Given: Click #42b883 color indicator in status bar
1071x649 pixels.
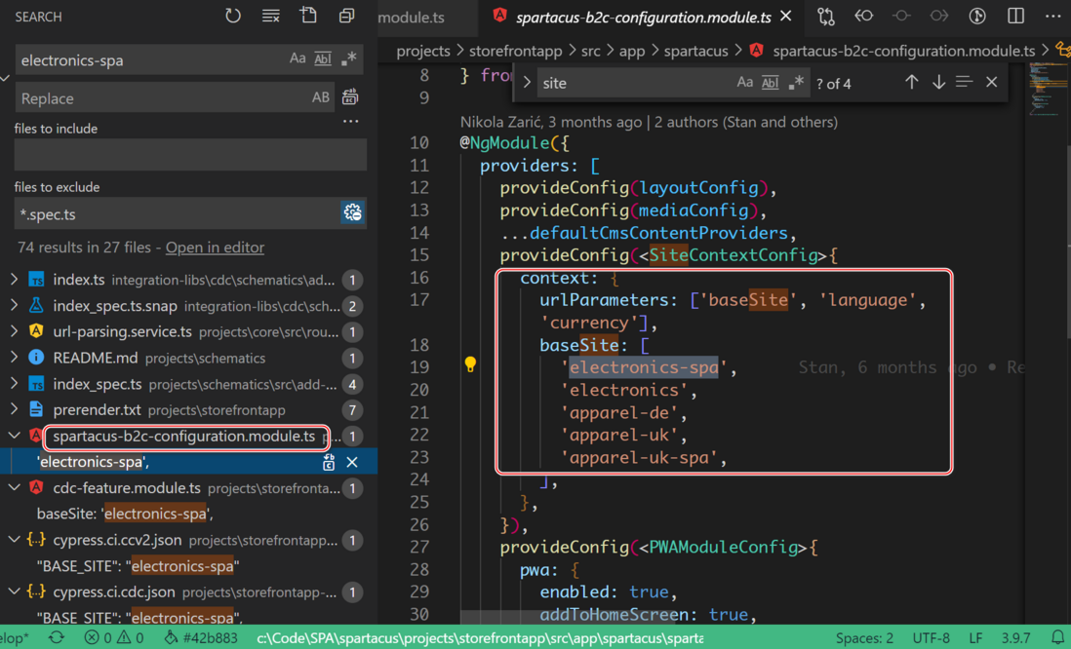Looking at the screenshot, I should click(x=201, y=638).
